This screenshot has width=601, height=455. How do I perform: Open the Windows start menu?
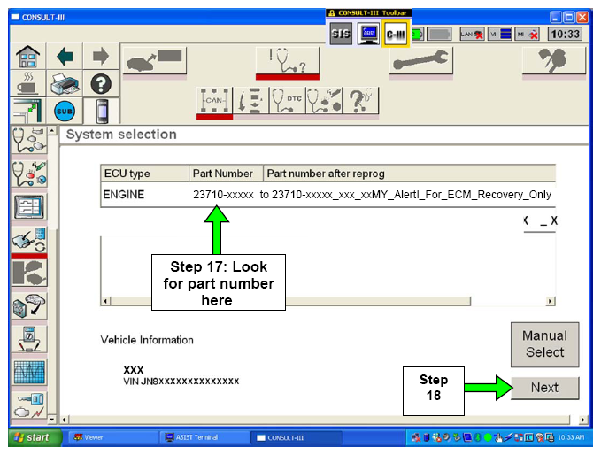[x=32, y=437]
